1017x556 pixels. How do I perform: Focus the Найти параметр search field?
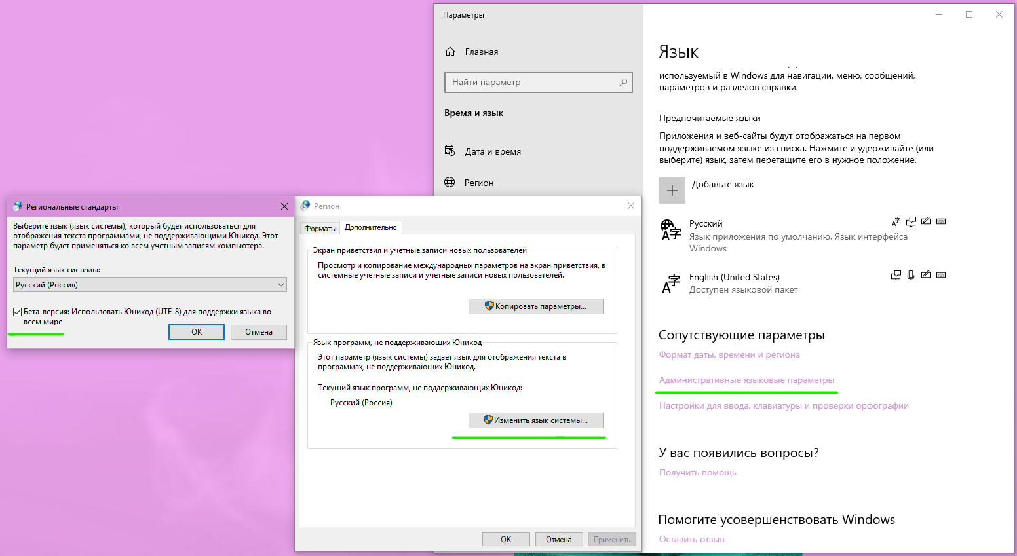point(539,83)
